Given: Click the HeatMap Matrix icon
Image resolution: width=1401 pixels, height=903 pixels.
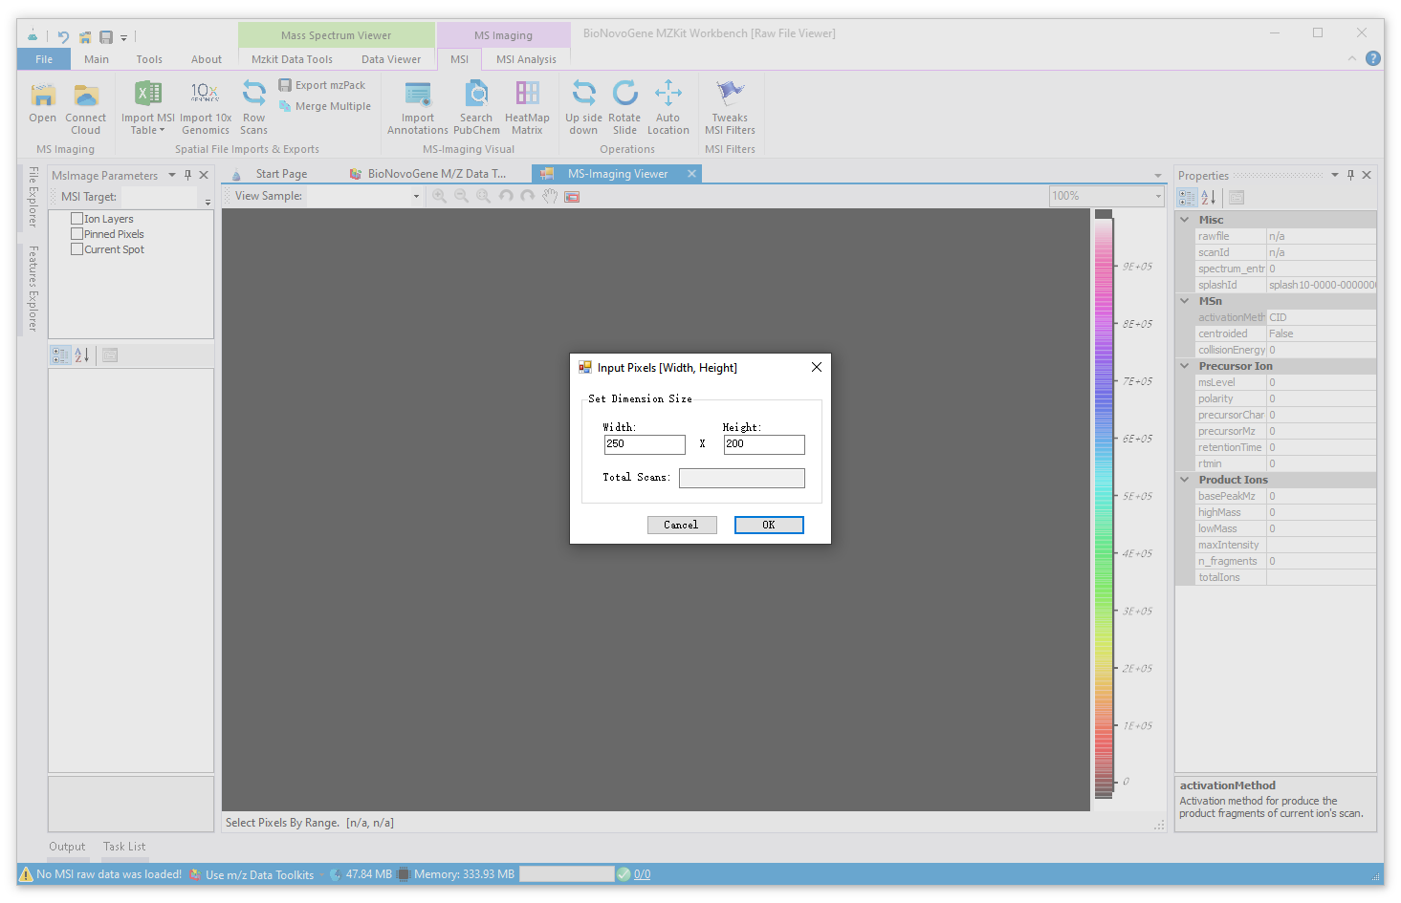Looking at the screenshot, I should point(527,95).
